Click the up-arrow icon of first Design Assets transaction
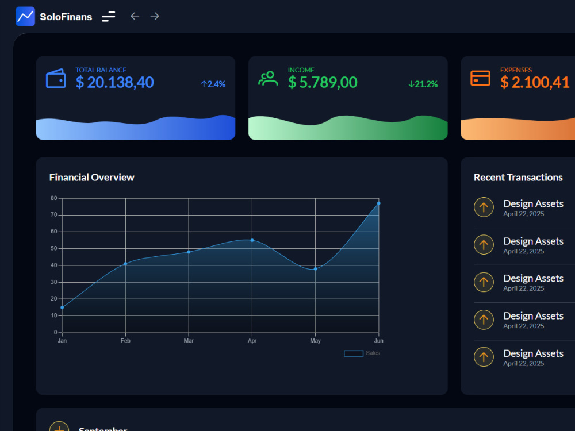Viewport: 575px width, 431px height. tap(484, 207)
